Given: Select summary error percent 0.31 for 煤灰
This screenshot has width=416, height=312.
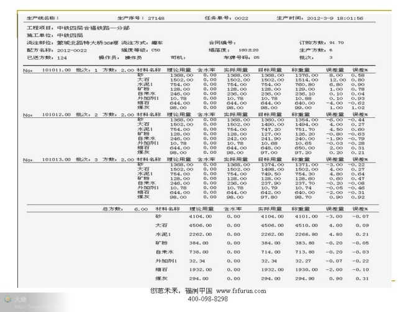Looking at the screenshot, I should tap(362, 279).
